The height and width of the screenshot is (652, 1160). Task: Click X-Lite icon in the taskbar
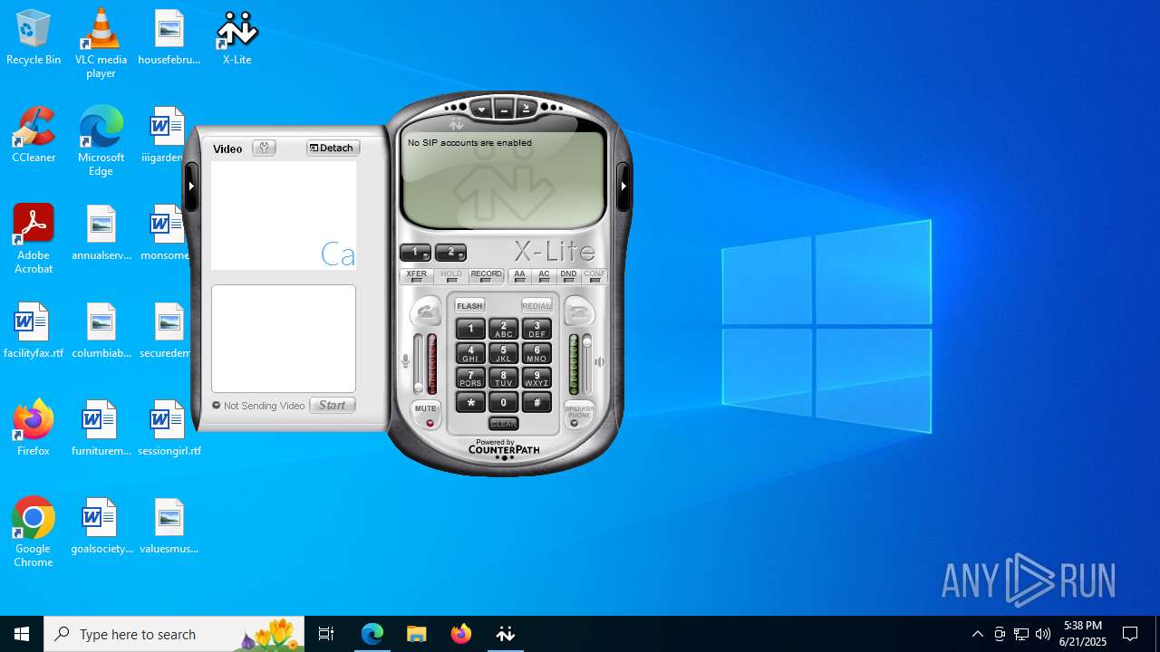[x=505, y=634]
